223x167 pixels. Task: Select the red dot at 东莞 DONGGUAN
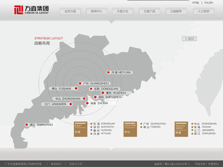point(91,89)
